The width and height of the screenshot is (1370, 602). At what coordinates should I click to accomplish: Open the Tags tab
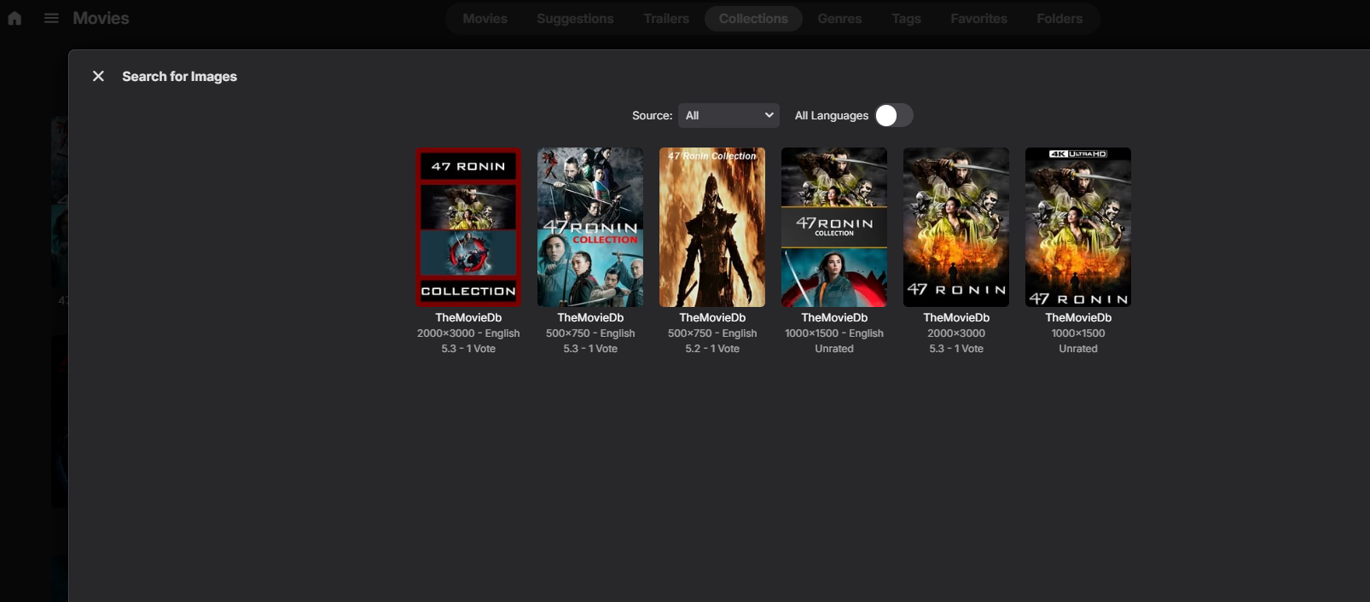906,19
